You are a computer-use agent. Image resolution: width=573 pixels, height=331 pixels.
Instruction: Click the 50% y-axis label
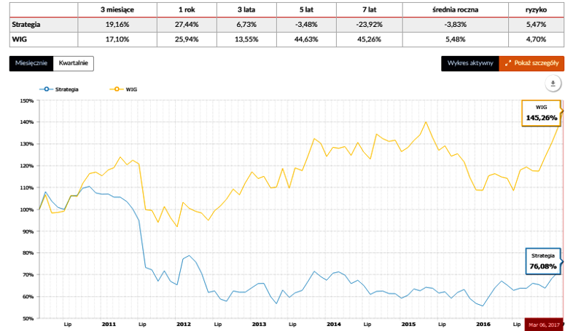(28, 319)
